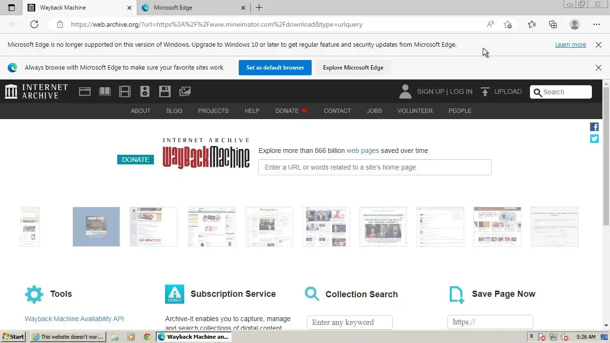Select the last thumbnail in the carousel
Image resolution: width=610 pixels, height=343 pixels.
coord(555,227)
